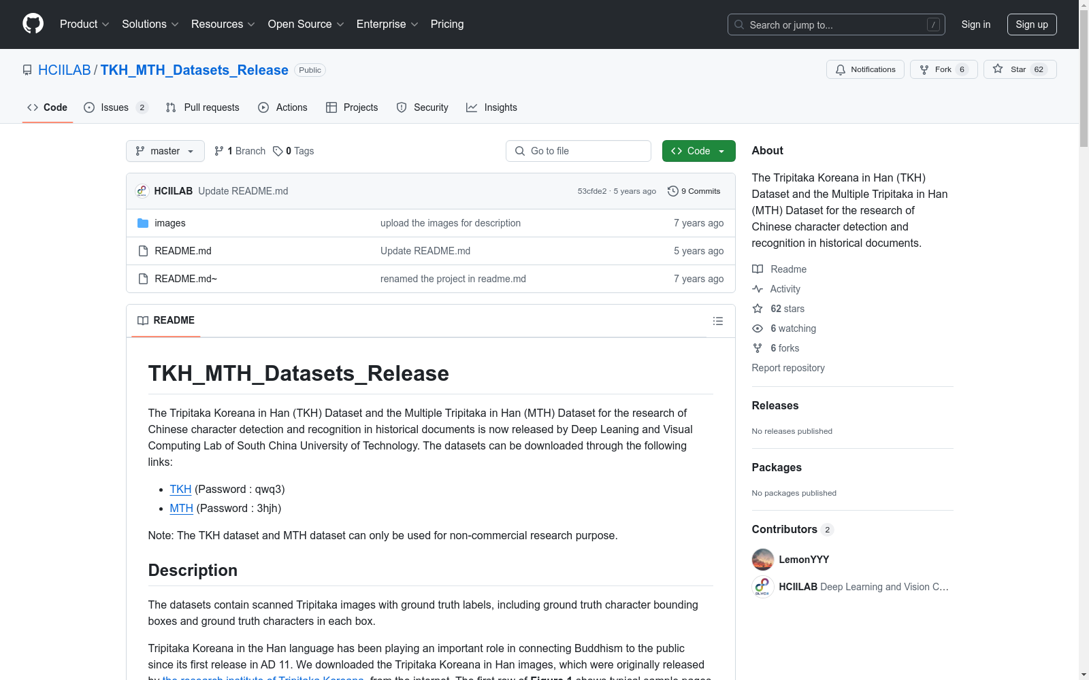This screenshot has height=680, width=1089.
Task: Click the Search or jump to field
Action: (836, 24)
